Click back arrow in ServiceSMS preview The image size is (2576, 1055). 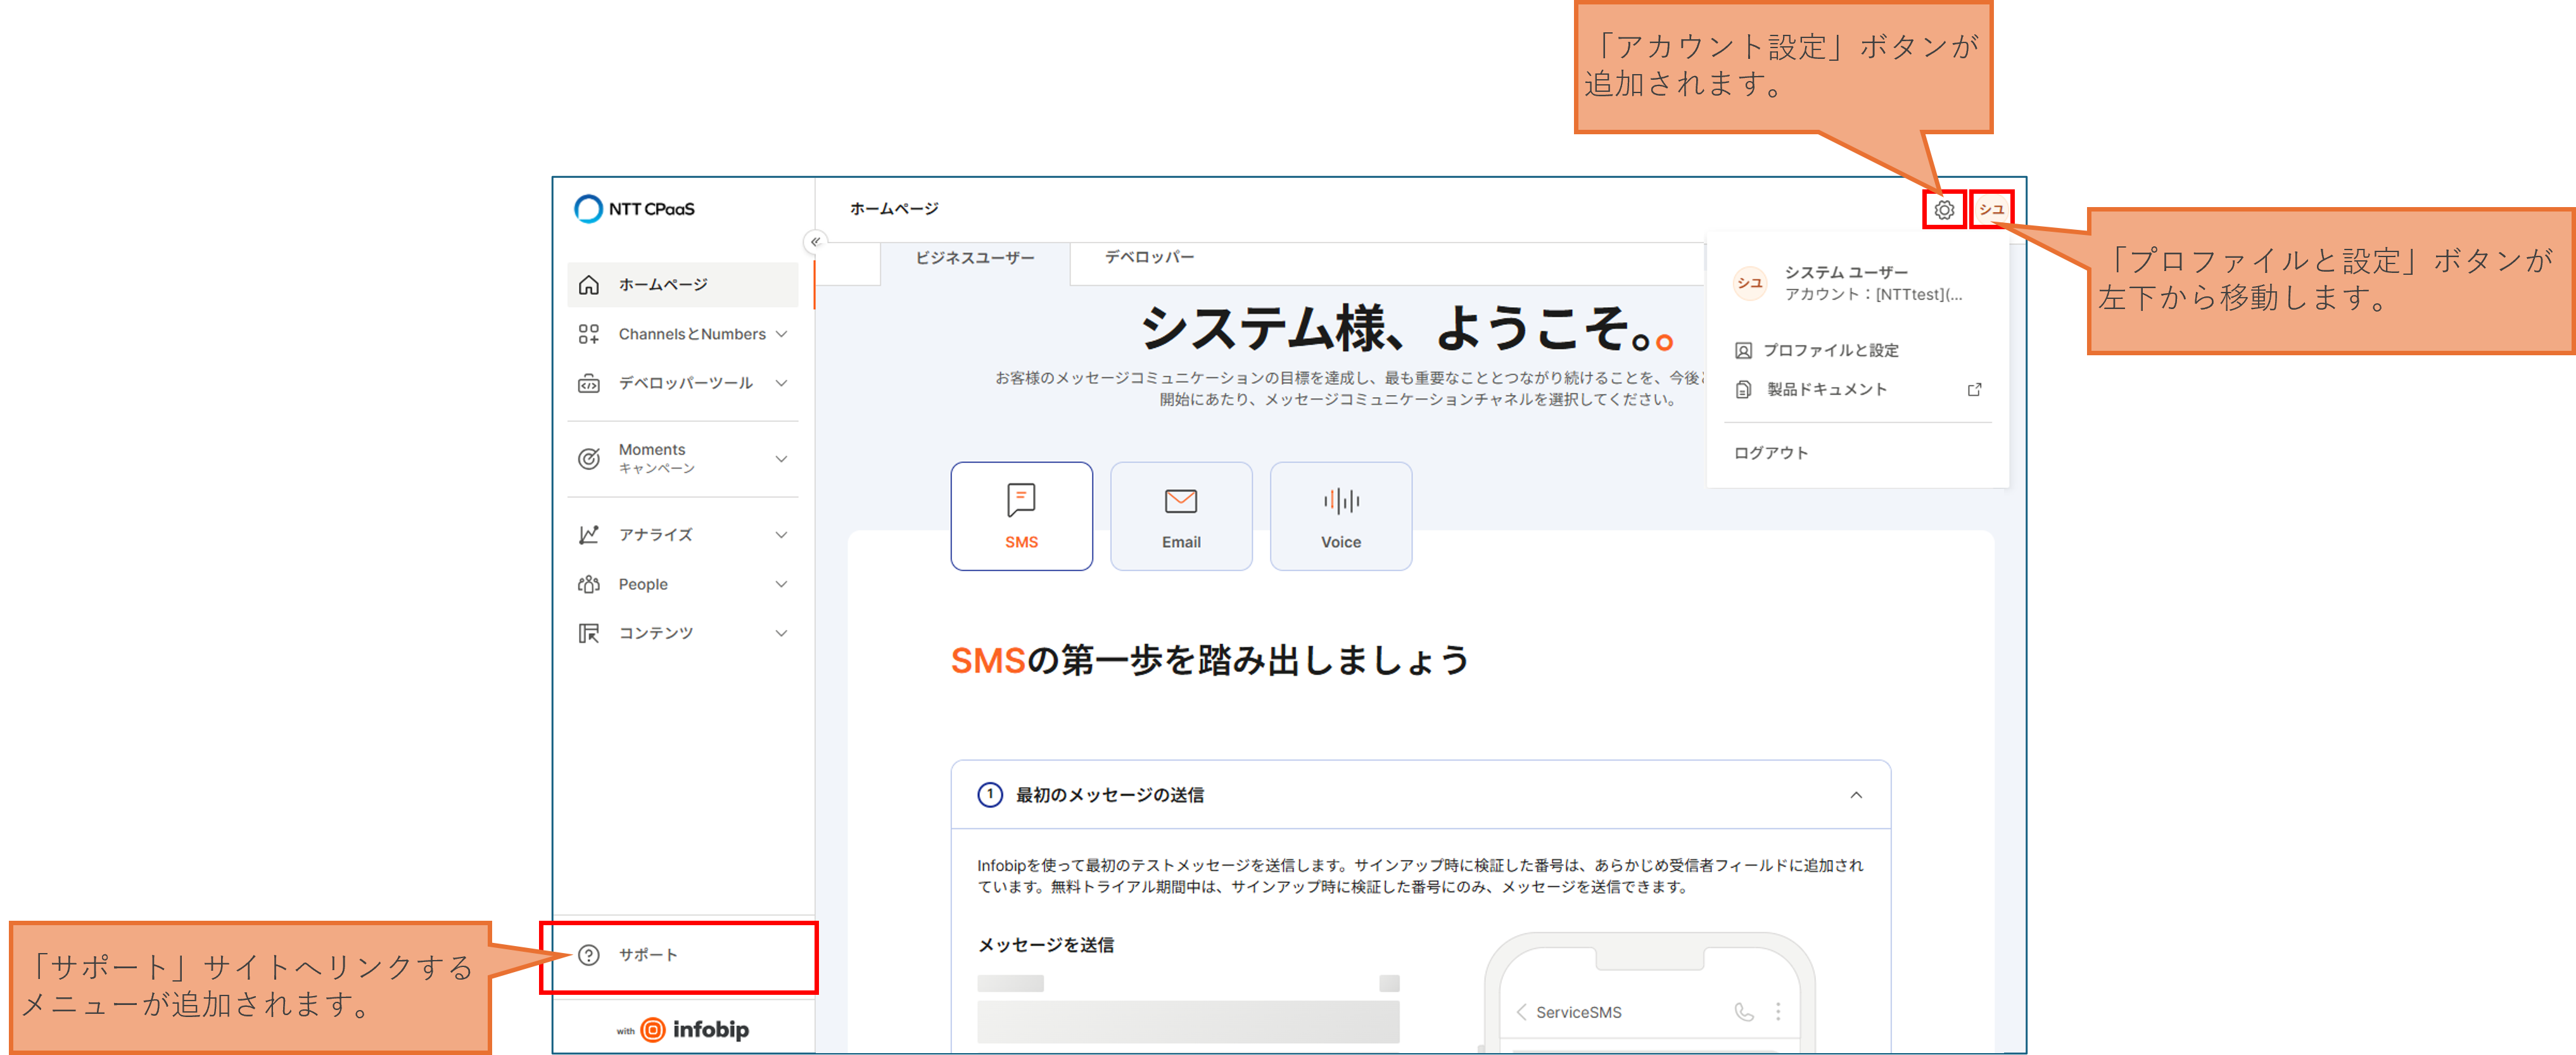pos(1521,1012)
